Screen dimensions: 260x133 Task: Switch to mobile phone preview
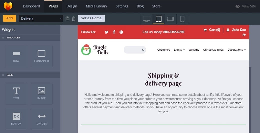(x=182, y=19)
